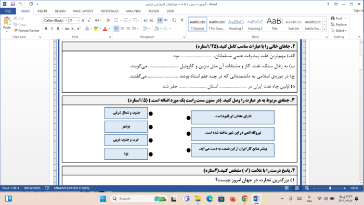Click the Shading paint bucket icon
Viewport: 364px width, 205px height.
click(x=157, y=29)
